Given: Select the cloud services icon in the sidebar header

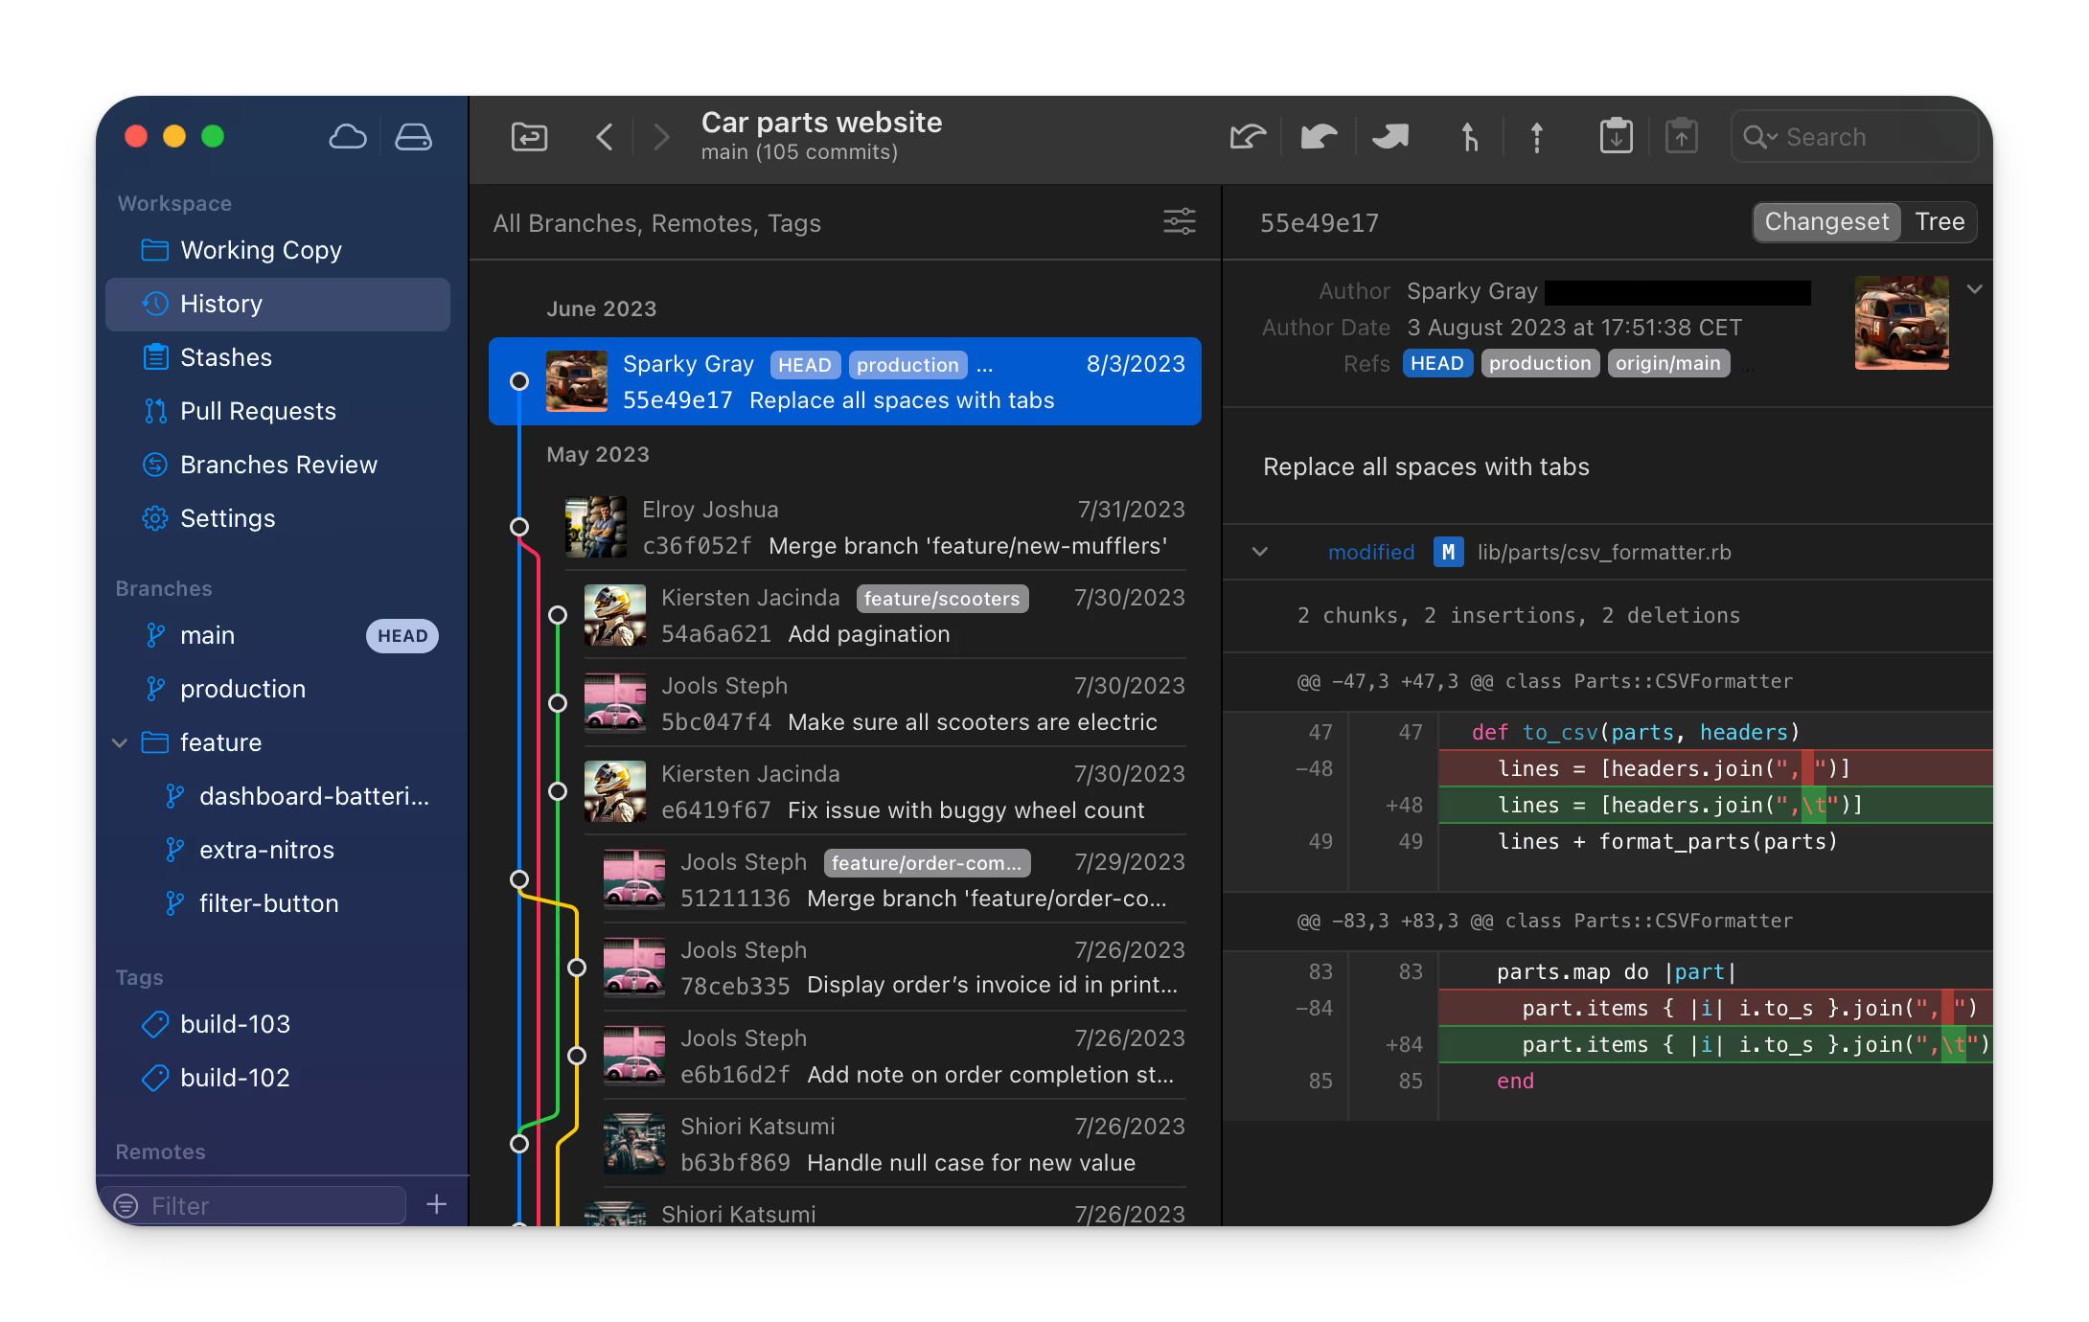Looking at the screenshot, I should 348,137.
